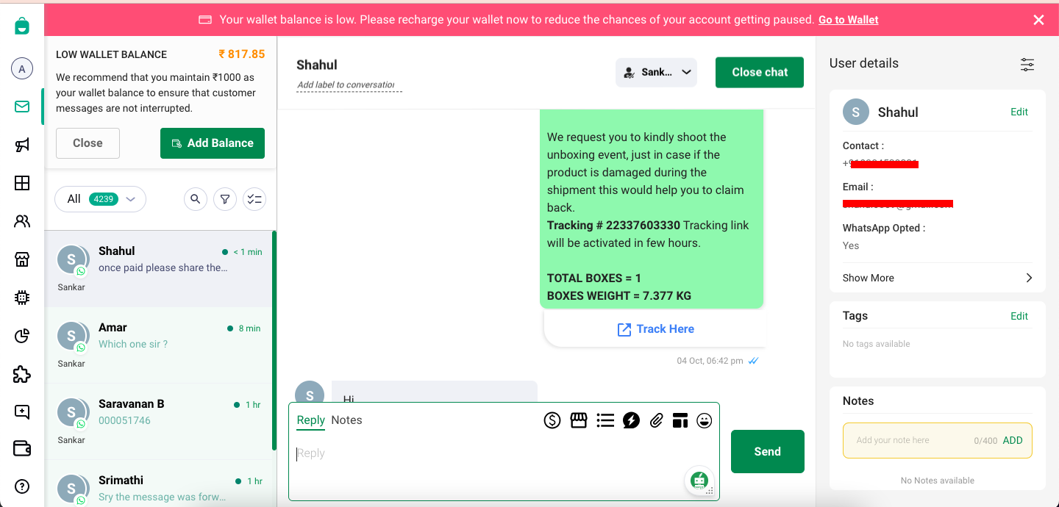Open the help question-mark section
The image size is (1059, 507).
click(x=22, y=486)
